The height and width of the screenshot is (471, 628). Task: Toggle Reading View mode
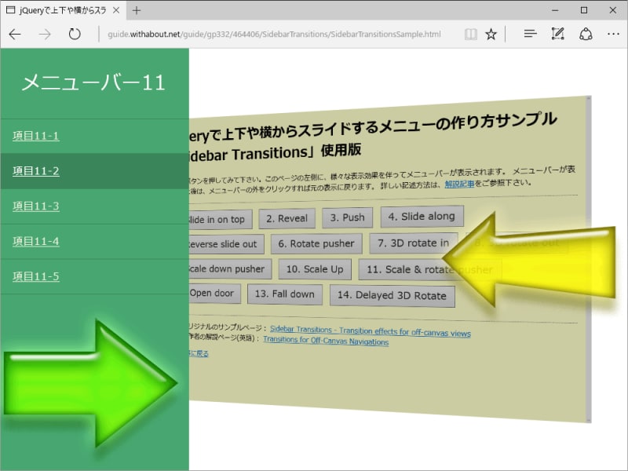(470, 34)
